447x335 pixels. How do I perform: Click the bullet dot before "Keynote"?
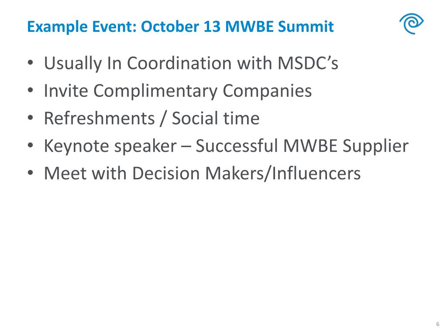pyautogui.click(x=30, y=146)
